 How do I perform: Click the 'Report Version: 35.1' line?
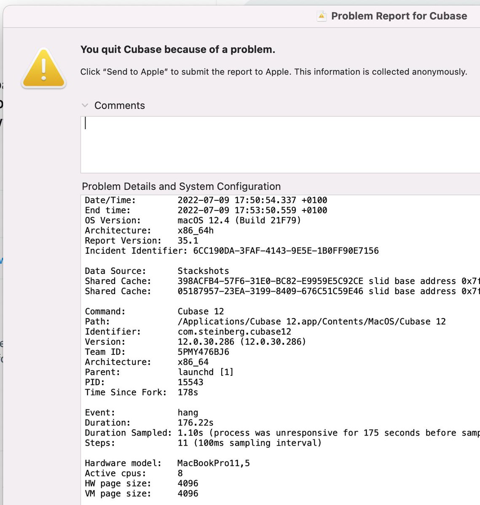pyautogui.click(x=142, y=241)
